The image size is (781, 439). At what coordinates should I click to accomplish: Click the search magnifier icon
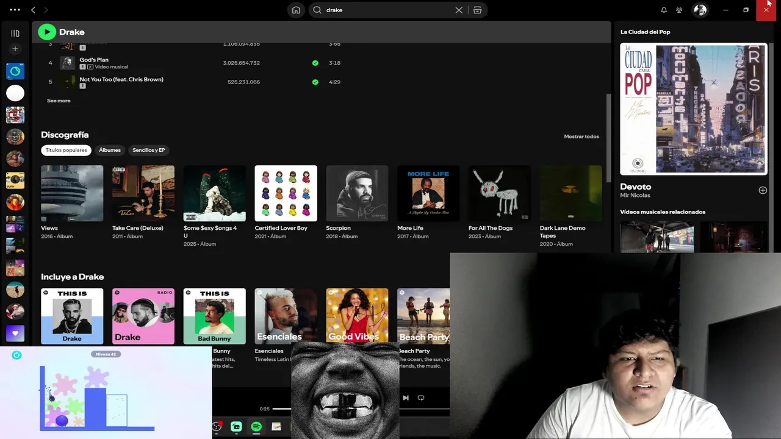(x=317, y=10)
